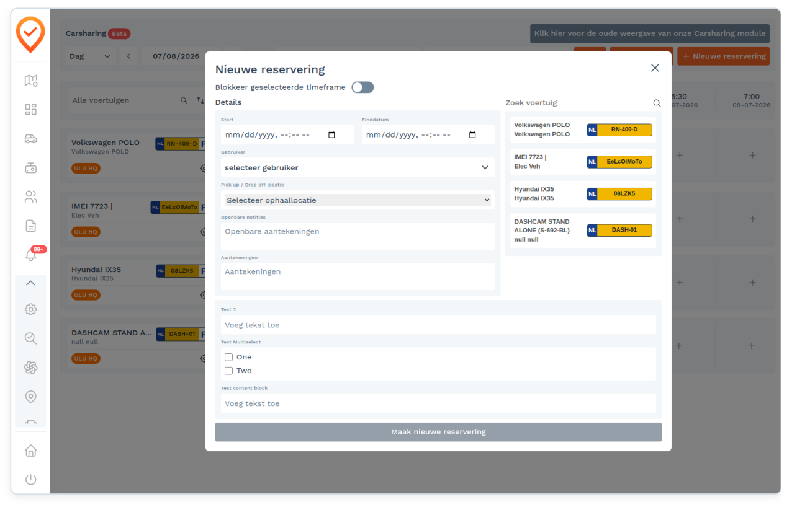Open notifications bell with 99+ badge

[30, 255]
